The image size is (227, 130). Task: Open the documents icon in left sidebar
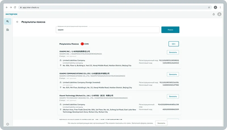[x=8, y=30]
